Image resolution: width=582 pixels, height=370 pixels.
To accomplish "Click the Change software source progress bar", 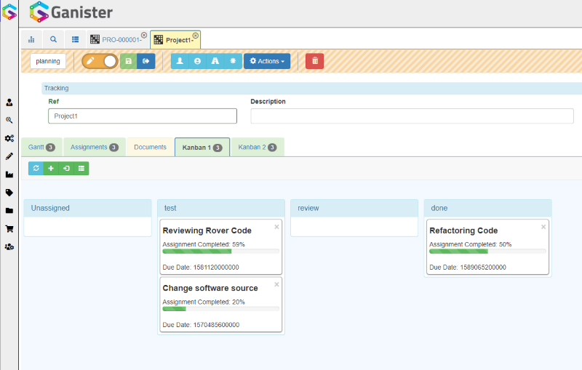I will (x=221, y=309).
